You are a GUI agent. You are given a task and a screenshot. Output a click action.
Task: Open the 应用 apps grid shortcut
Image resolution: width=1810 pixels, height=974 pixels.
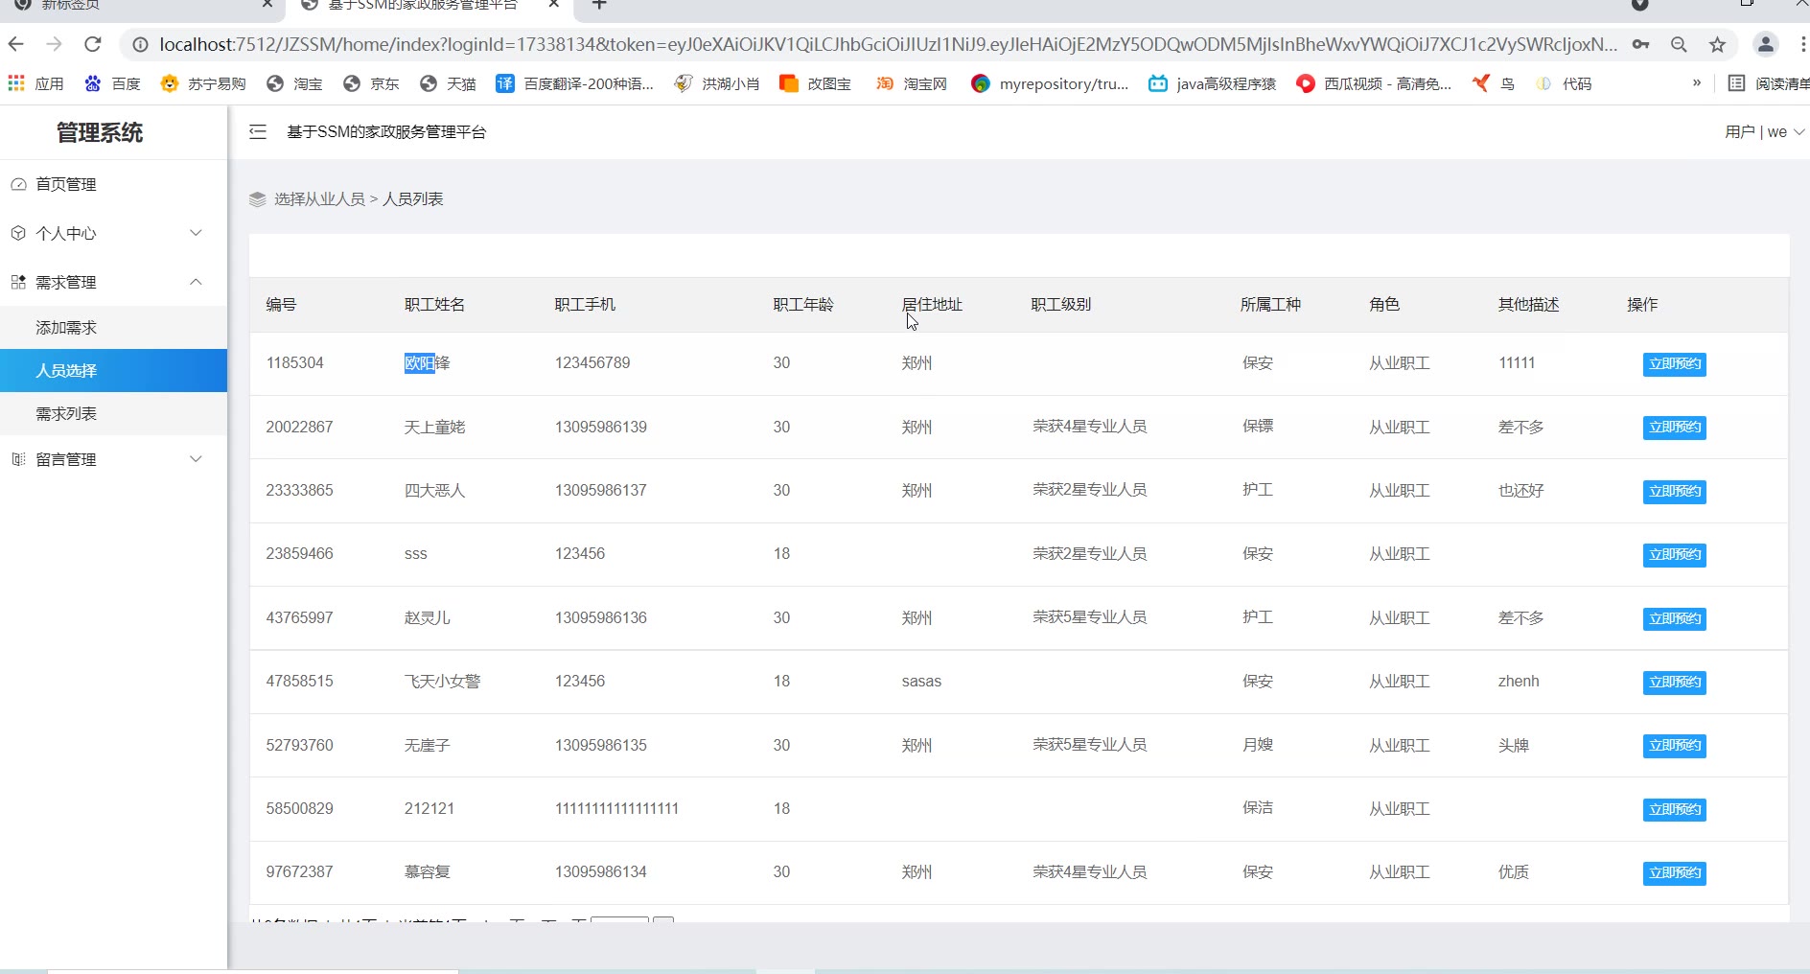pyautogui.click(x=35, y=84)
